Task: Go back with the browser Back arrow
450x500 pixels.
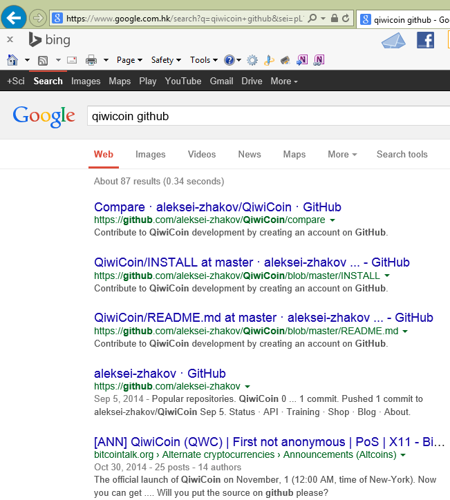Action: tap(13, 17)
